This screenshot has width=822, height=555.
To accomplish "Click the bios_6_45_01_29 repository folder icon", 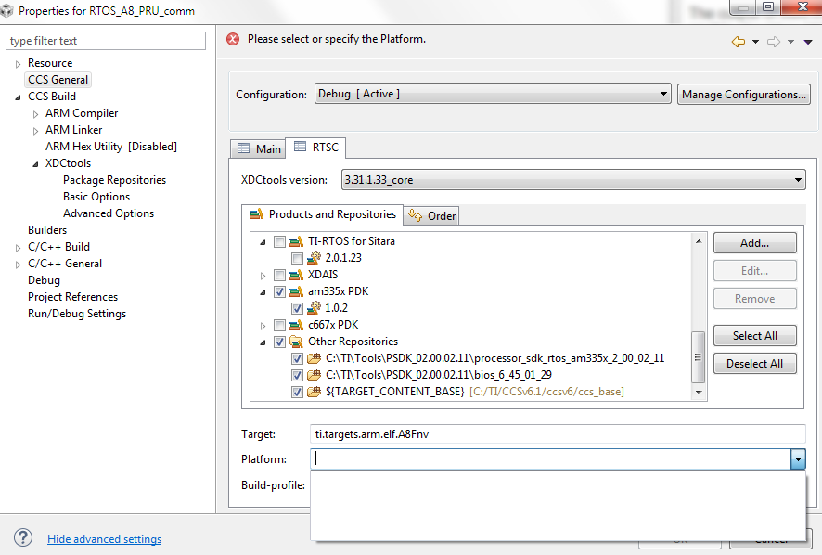I will click(315, 375).
